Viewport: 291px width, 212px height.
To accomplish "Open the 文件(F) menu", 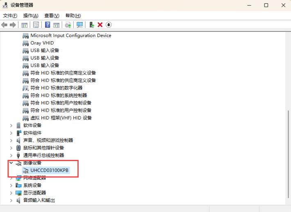I will [x=10, y=15].
